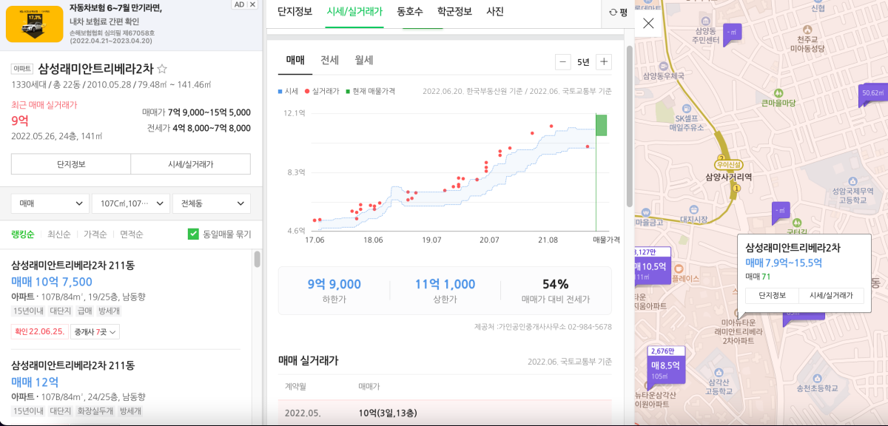Image resolution: width=888 pixels, height=426 pixels.
Task: Click 시세/실거래가 button under complex summary
Action: 191,164
